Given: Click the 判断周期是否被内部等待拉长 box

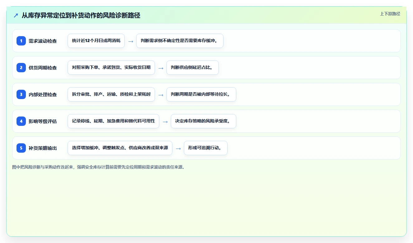Looking at the screenshot, I should tap(201, 94).
